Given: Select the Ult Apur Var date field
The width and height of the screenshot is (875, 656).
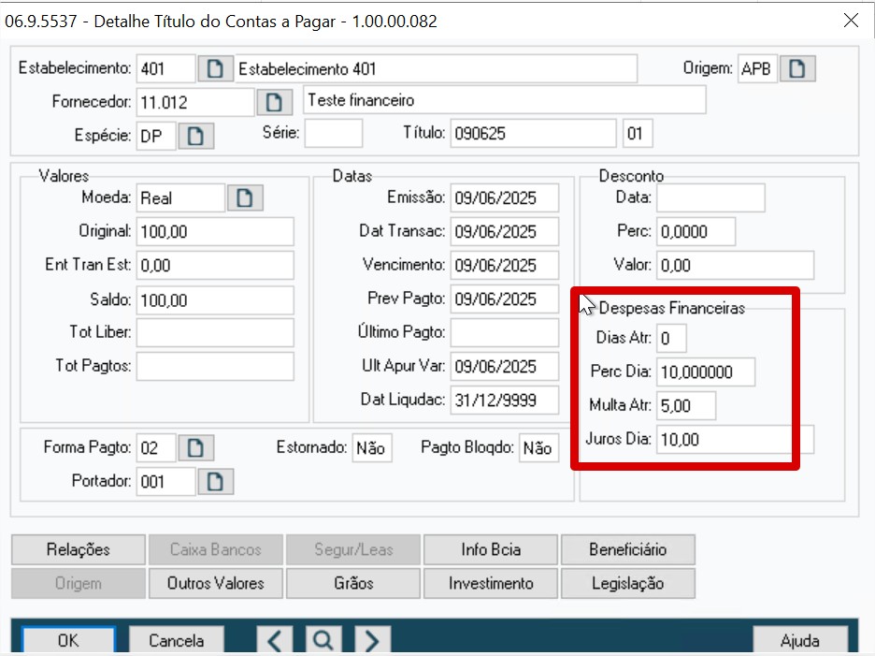Looking at the screenshot, I should click(505, 366).
